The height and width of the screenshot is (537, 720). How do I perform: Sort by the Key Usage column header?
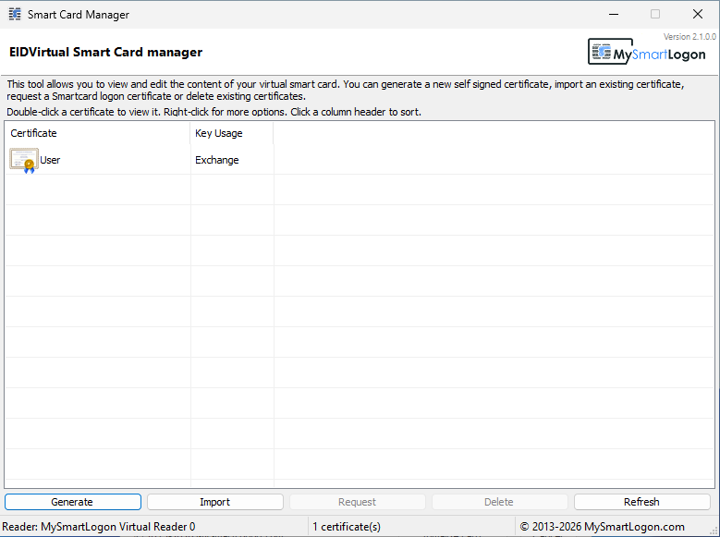point(231,133)
